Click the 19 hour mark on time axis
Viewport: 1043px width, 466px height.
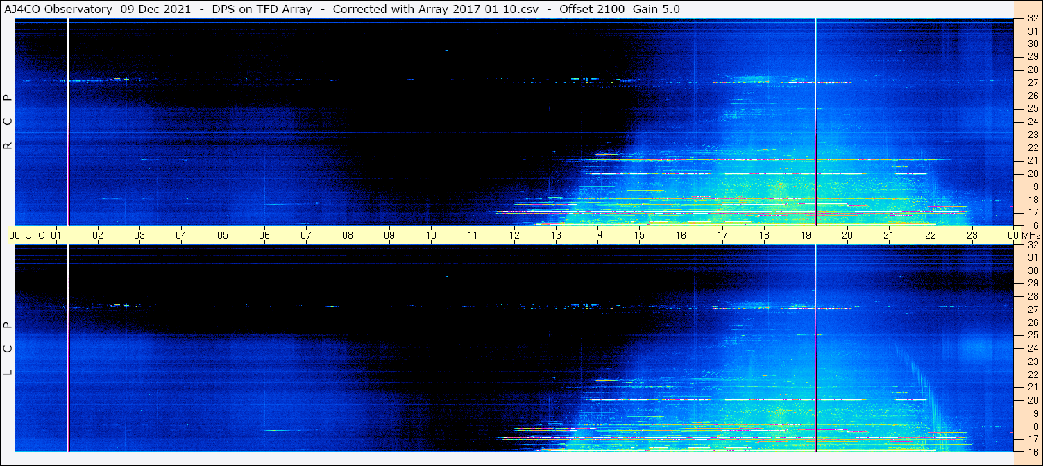(x=806, y=235)
